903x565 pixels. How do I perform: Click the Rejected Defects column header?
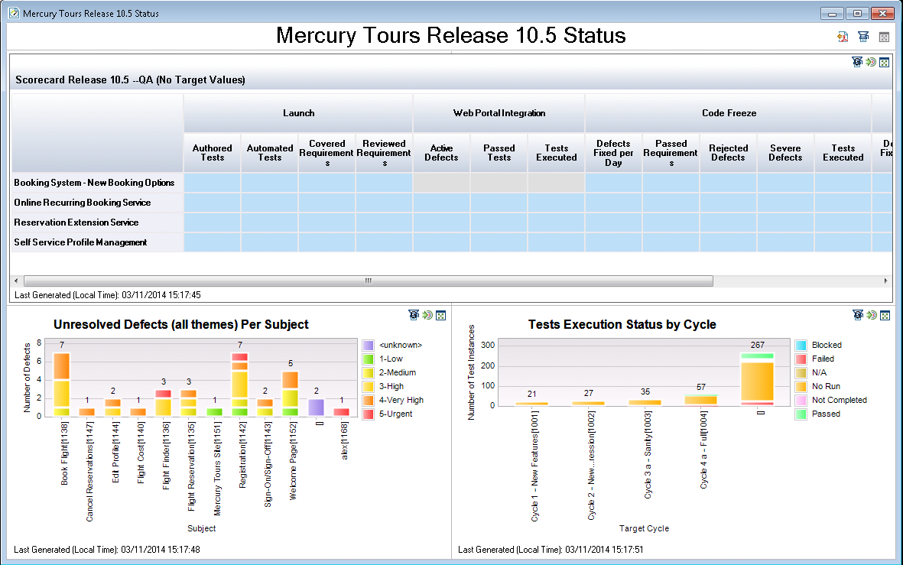pos(729,153)
